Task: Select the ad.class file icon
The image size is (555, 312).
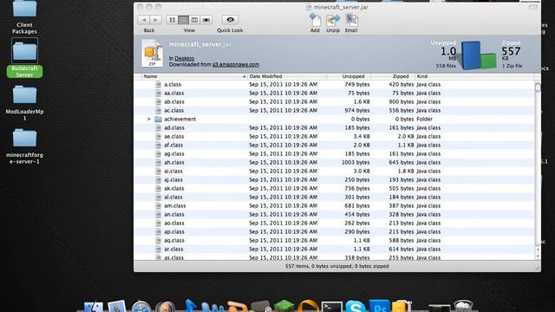Action: [x=158, y=127]
